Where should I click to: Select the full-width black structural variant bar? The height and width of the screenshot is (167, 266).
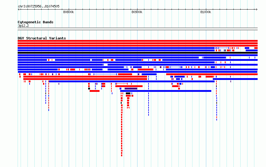pos(137,53)
